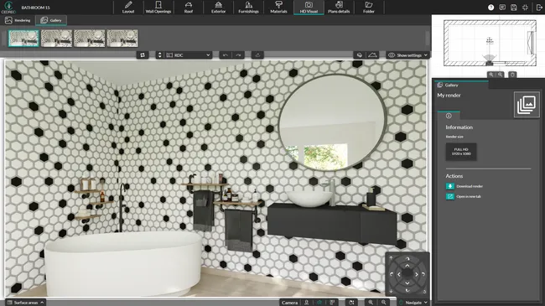Zoom out on the minimap plan
The width and height of the screenshot is (545, 306).
[501, 75]
